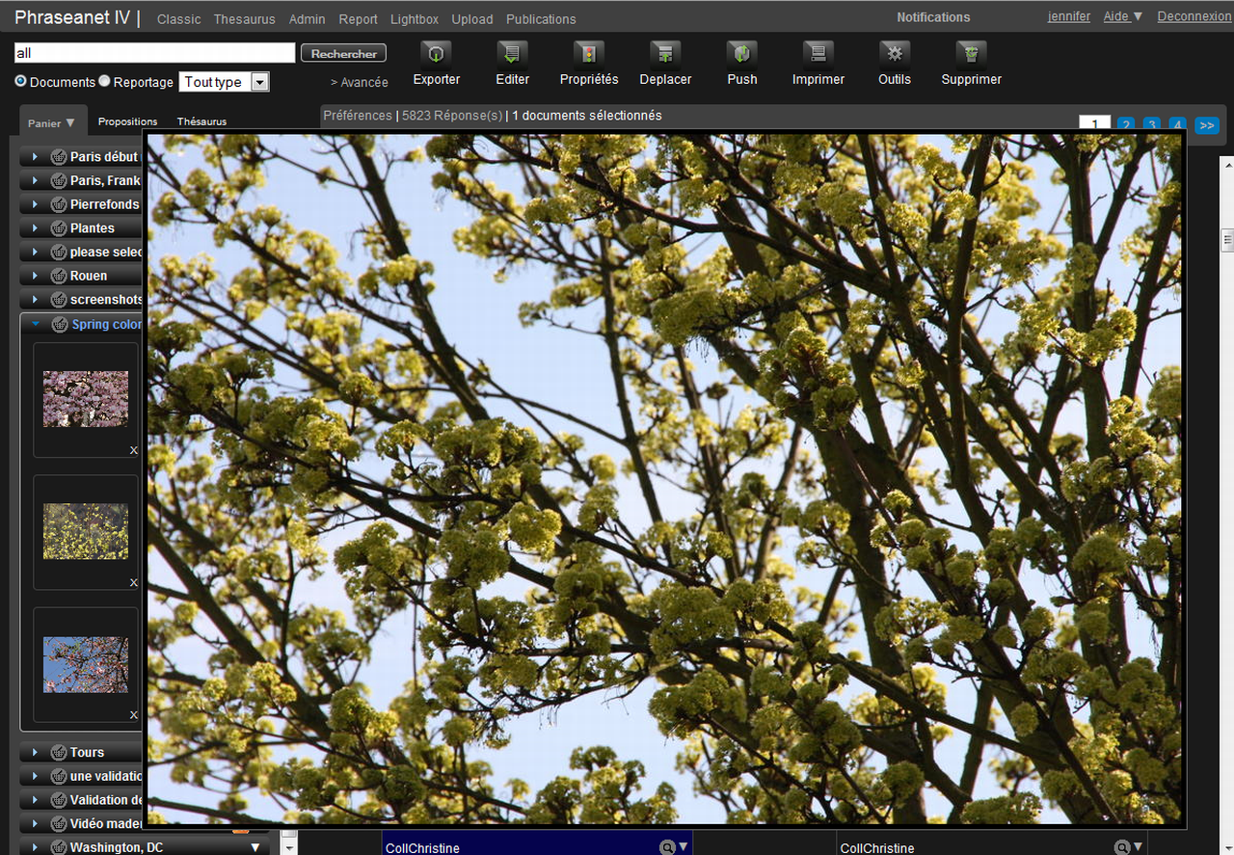
Task: Select the Documents radio button
Action: pyautogui.click(x=21, y=82)
